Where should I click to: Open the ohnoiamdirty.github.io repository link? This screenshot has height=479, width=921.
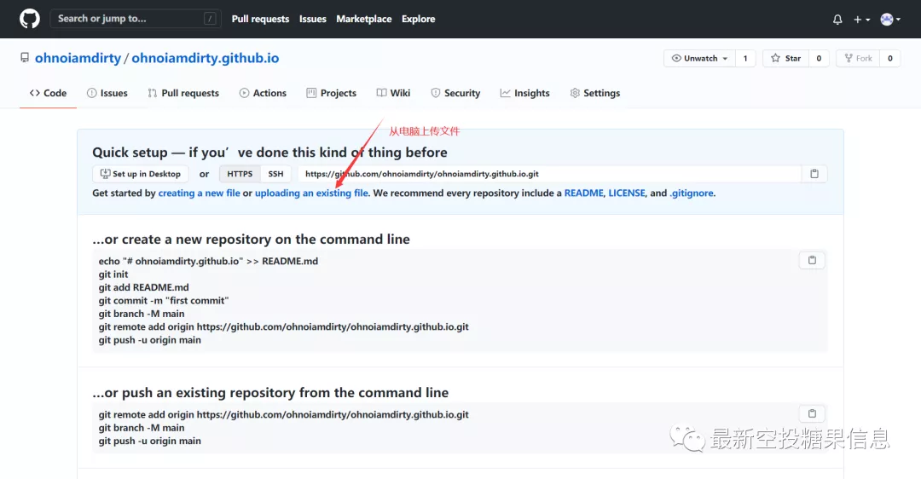point(205,58)
